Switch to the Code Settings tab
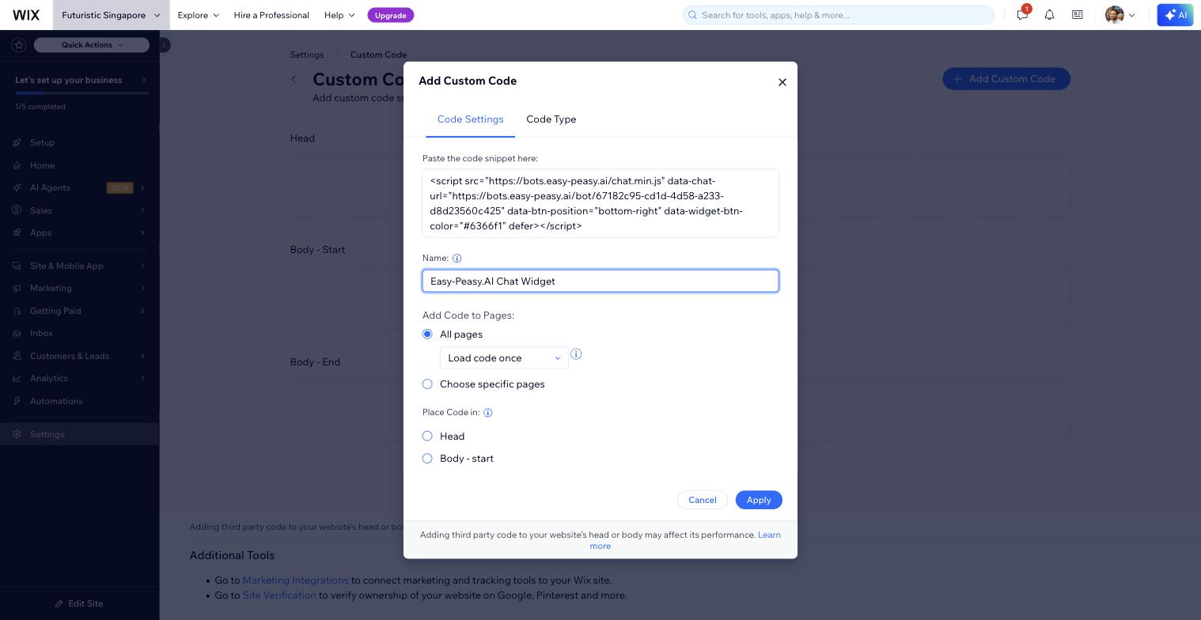This screenshot has height=620, width=1201. coord(470,119)
